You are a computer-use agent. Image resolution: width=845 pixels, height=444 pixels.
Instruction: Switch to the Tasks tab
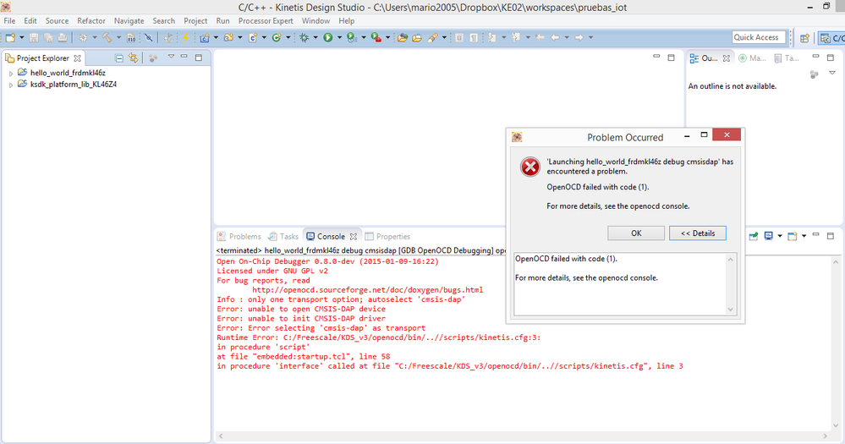(x=283, y=236)
